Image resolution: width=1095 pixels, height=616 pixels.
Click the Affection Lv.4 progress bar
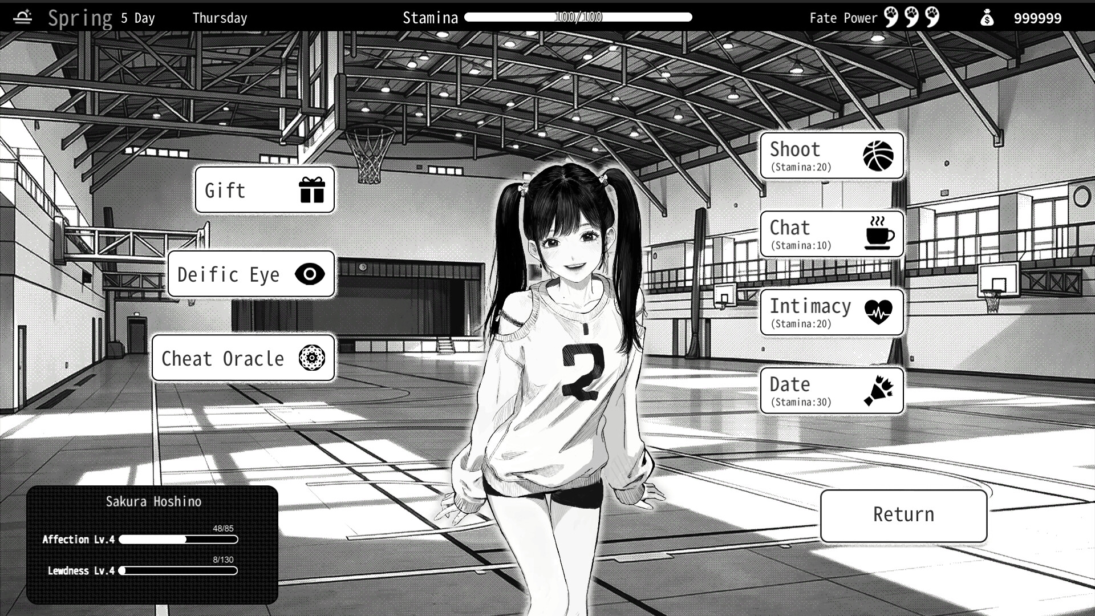point(178,540)
